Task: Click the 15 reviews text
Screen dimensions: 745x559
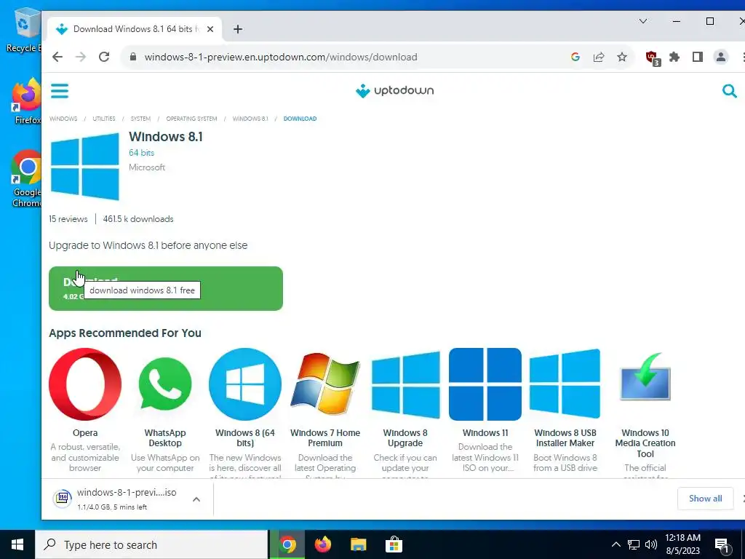Action: coord(68,219)
